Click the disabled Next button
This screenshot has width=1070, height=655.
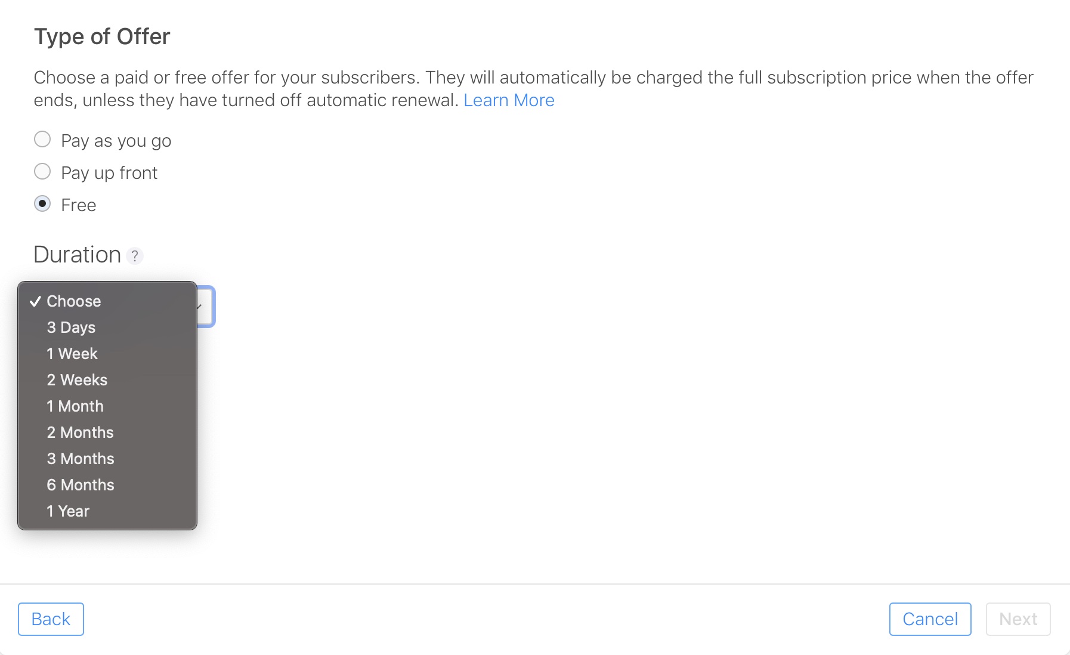click(x=1018, y=619)
